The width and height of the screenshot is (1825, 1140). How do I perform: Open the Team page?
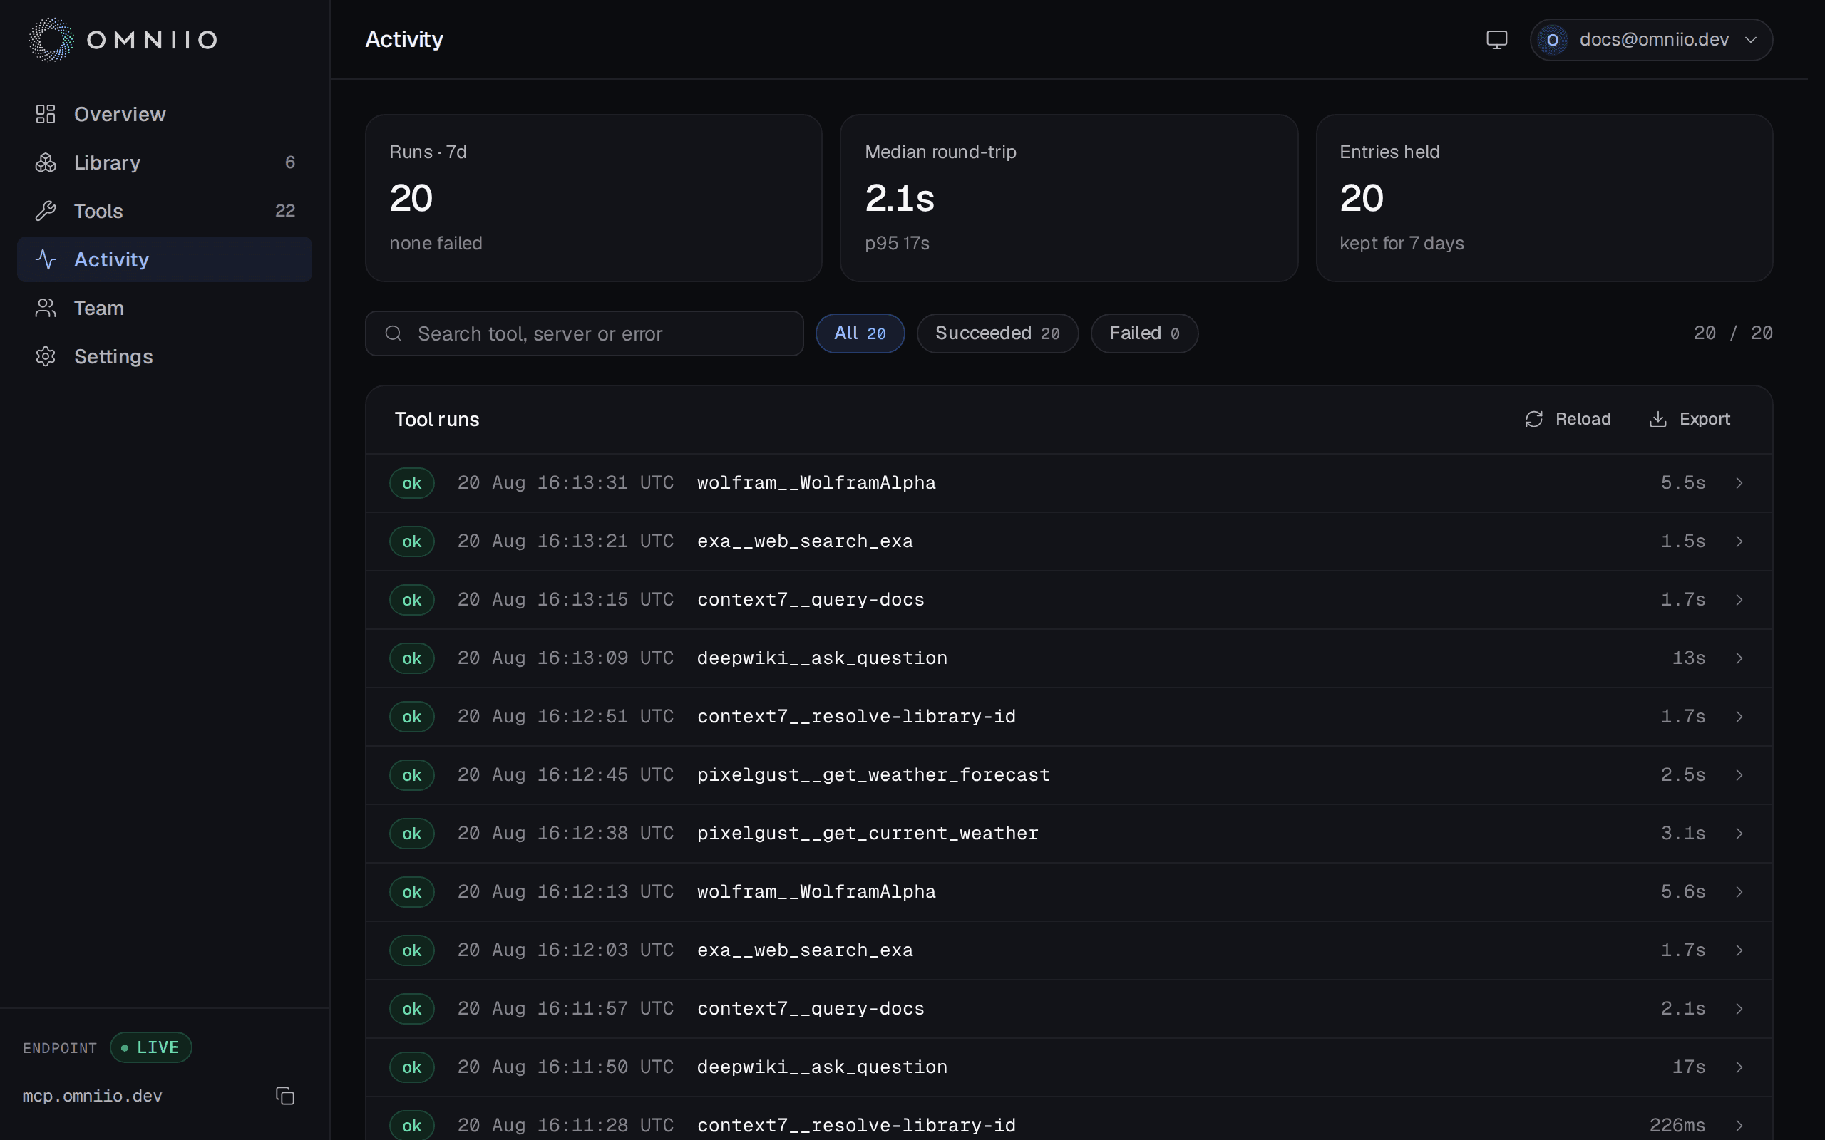coord(165,308)
